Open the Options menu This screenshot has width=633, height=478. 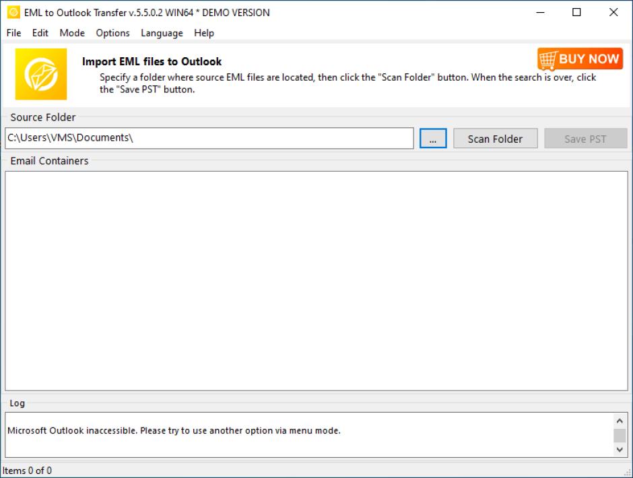point(112,33)
